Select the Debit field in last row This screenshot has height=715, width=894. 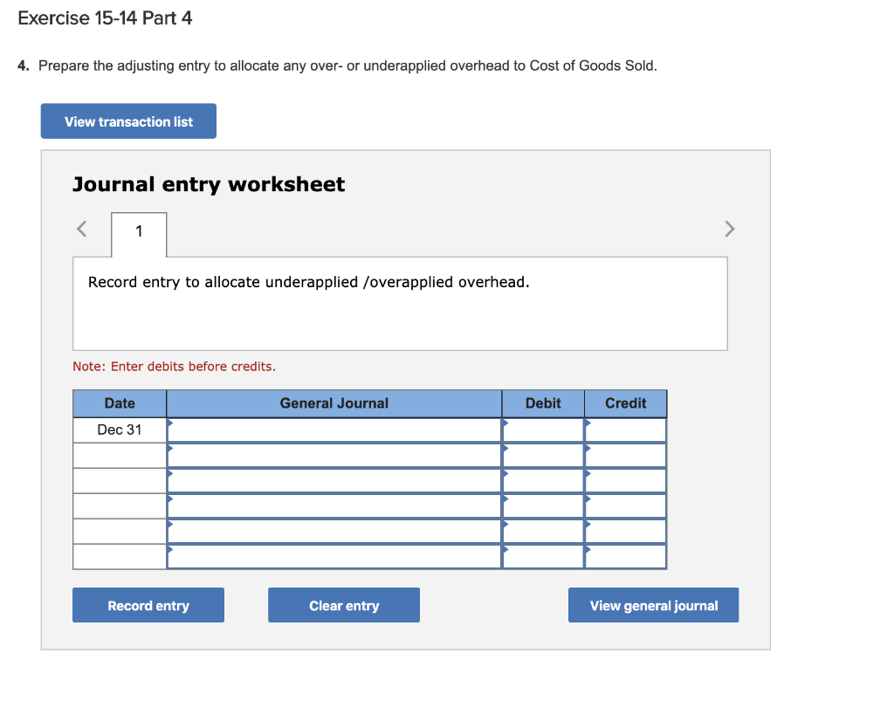[x=543, y=556]
